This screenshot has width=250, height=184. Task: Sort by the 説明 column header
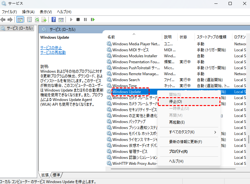pyautogui.click(x=170, y=37)
